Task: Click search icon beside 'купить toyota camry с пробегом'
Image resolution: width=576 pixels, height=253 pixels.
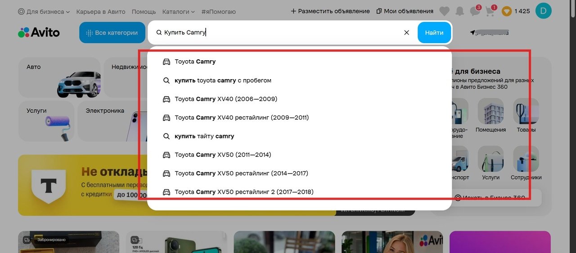Action: pyautogui.click(x=166, y=80)
